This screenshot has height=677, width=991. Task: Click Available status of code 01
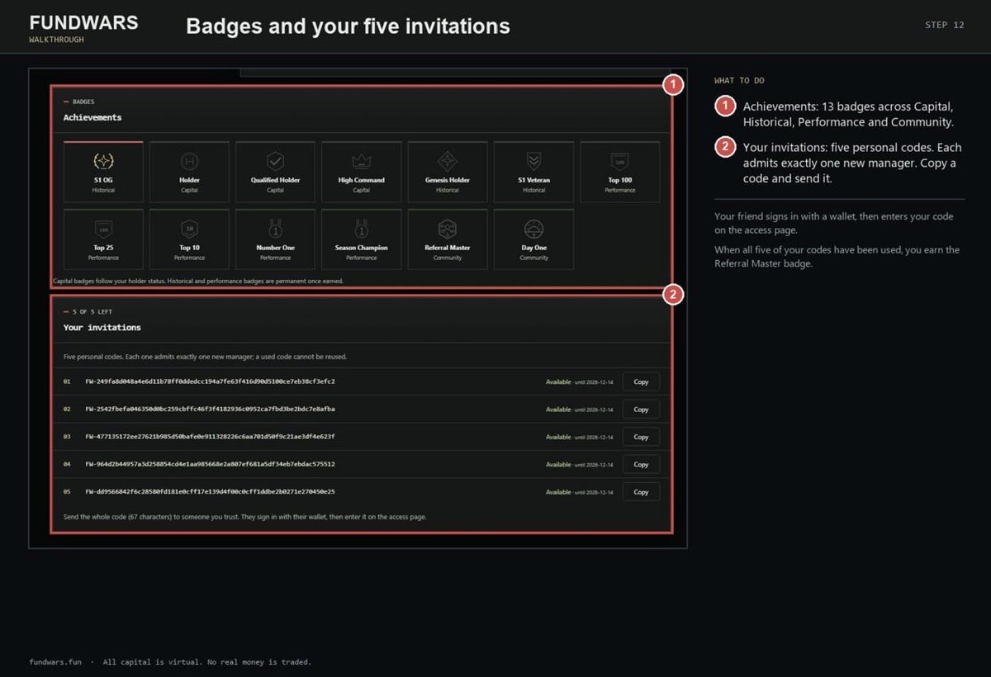pyautogui.click(x=558, y=381)
